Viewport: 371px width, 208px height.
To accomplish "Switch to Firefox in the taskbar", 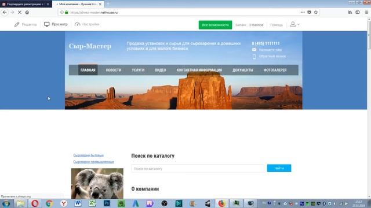I will 221,203.
